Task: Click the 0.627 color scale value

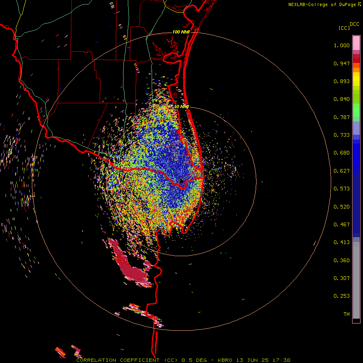Action: pos(342,171)
